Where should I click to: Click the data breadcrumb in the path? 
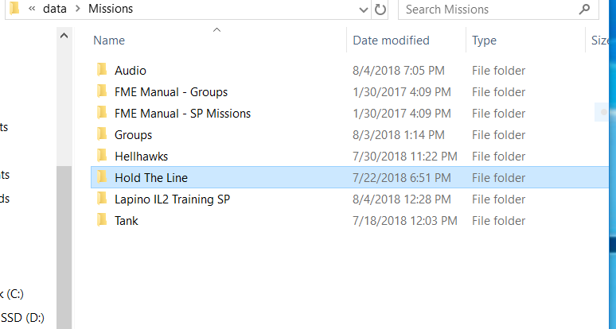55,9
